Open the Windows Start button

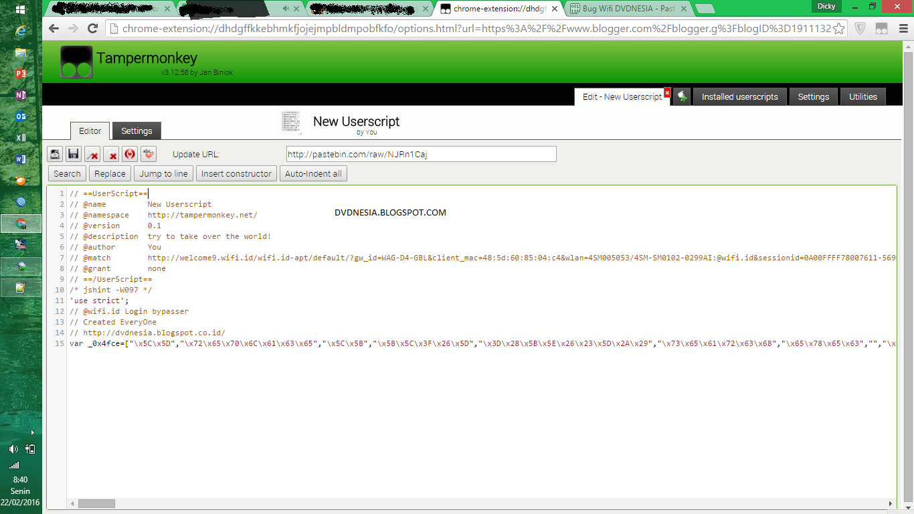point(21,10)
